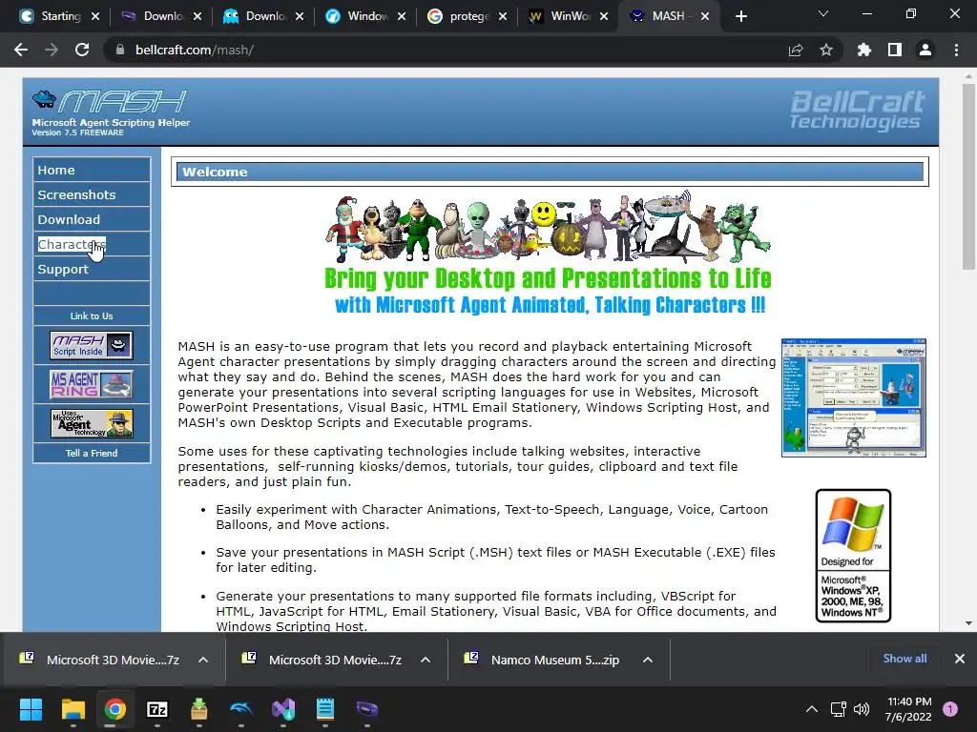The width and height of the screenshot is (977, 732).
Task: Click the Designed for Microsoft Windows badge
Action: [x=854, y=556]
